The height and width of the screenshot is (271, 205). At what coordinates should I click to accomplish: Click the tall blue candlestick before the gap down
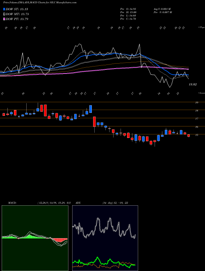pos(91,109)
